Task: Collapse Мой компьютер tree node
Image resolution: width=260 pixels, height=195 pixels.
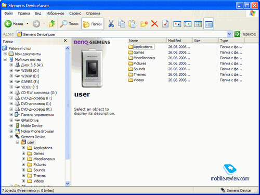Action: click(5, 59)
